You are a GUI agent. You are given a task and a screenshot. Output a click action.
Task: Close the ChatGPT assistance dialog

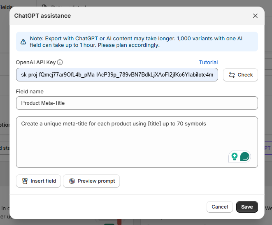(255, 16)
